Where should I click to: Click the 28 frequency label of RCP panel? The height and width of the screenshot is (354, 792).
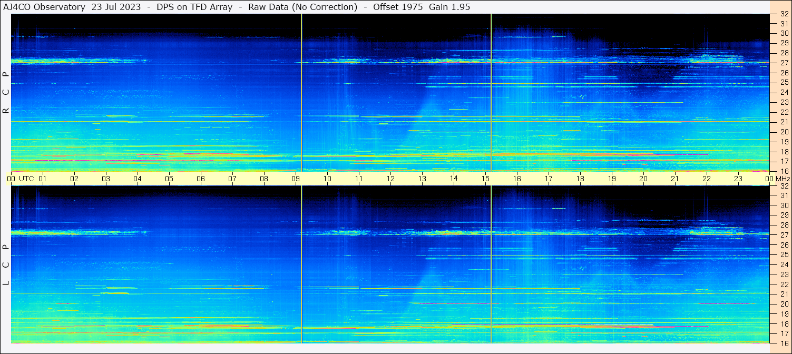tap(784, 53)
